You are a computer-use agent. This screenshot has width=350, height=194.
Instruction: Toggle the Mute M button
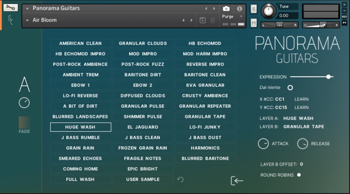254,23
